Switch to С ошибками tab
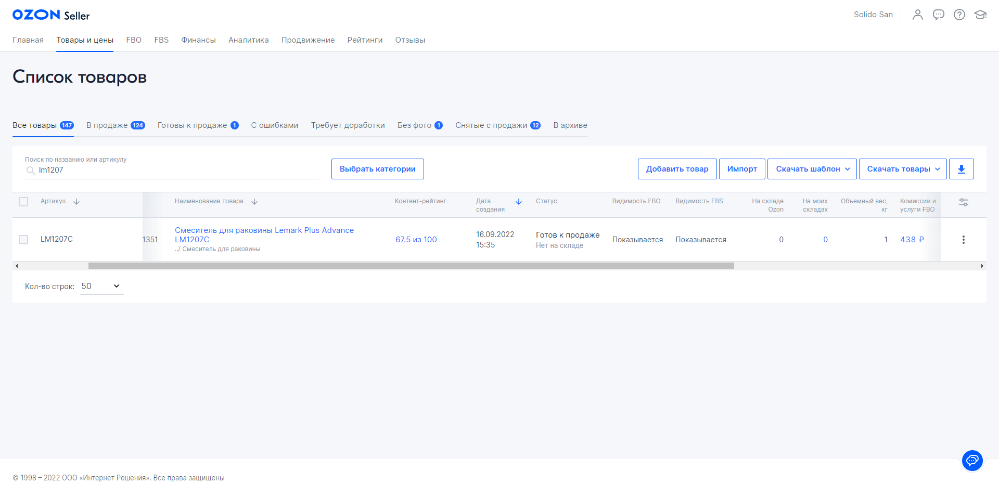Screen dimensions: 999x497 click(275, 125)
